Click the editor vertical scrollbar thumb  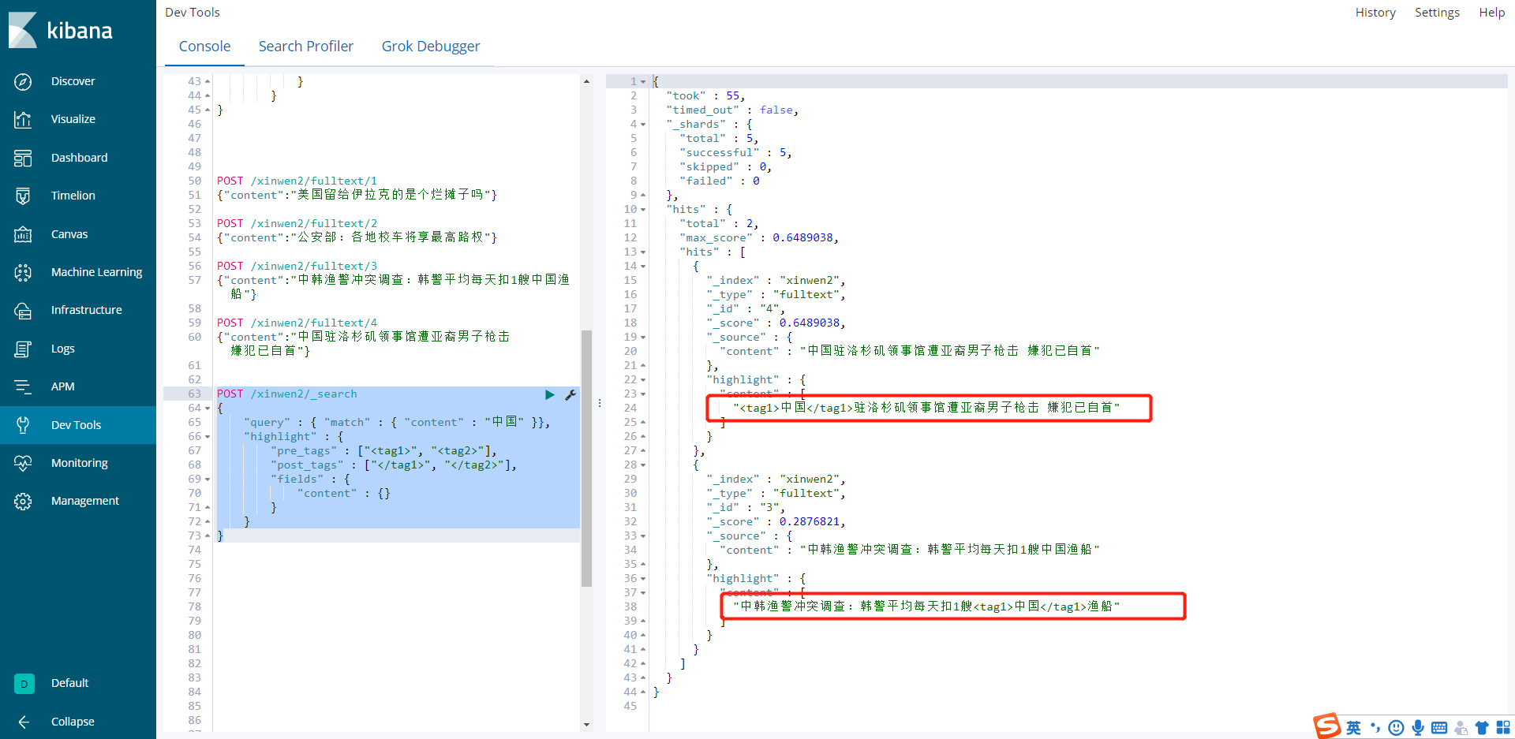coord(586,458)
